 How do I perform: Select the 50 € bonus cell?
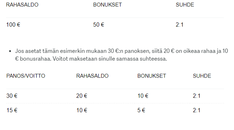pyautogui.click(x=98, y=25)
